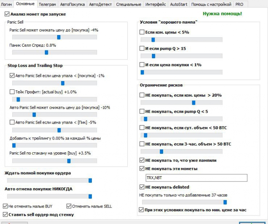Toggle 'Анализ монет при запуске' checkbox
Viewport: 268px width, 224px height.
coord(7,14)
